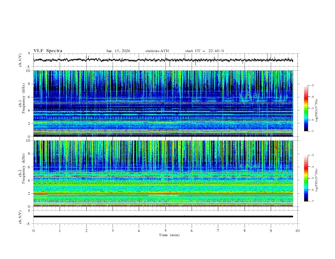The height and width of the screenshot is (259, 335).
Task: Click the station=ATH label
Action: [157, 51]
